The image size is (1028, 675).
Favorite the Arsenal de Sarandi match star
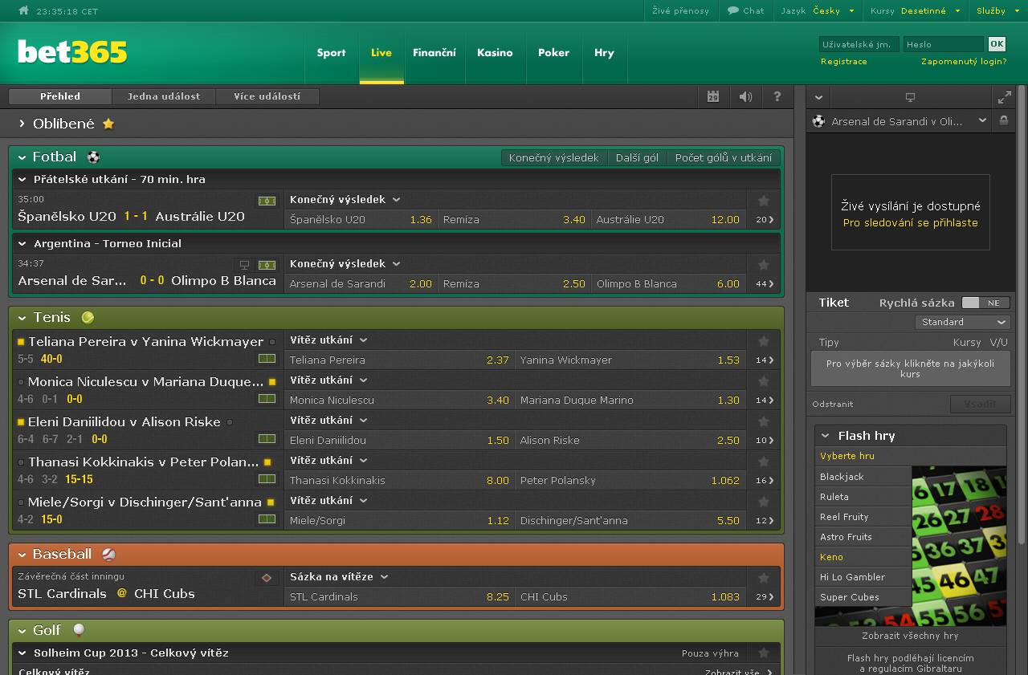click(x=764, y=264)
